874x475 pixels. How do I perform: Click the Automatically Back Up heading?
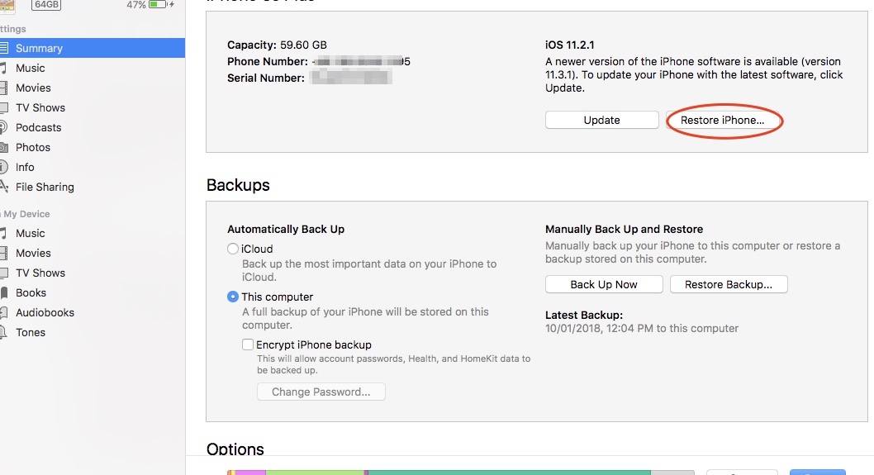(x=286, y=229)
